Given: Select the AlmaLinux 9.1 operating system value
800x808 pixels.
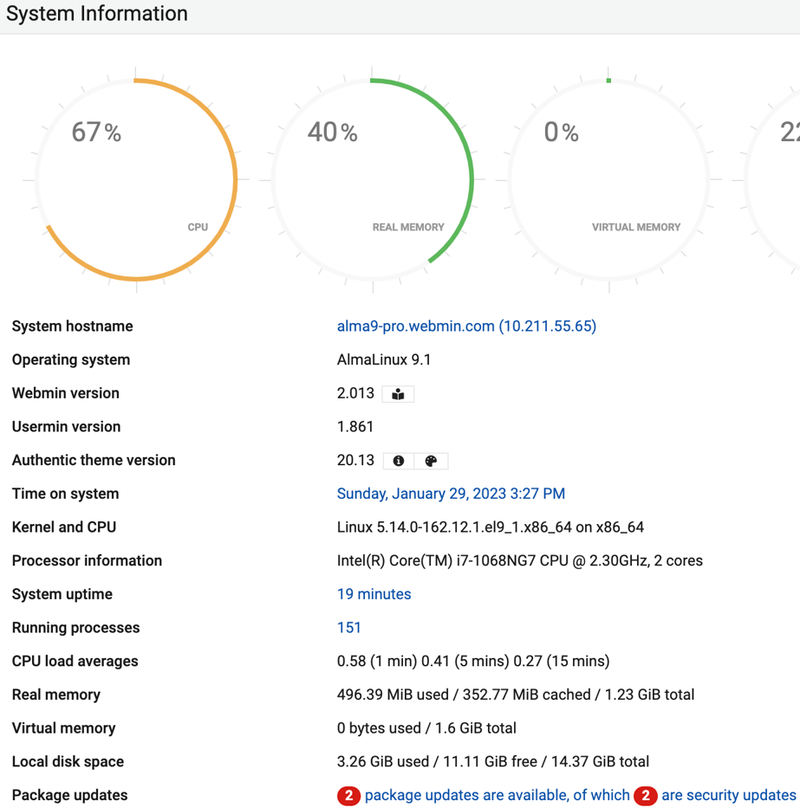Looking at the screenshot, I should coord(384,359).
